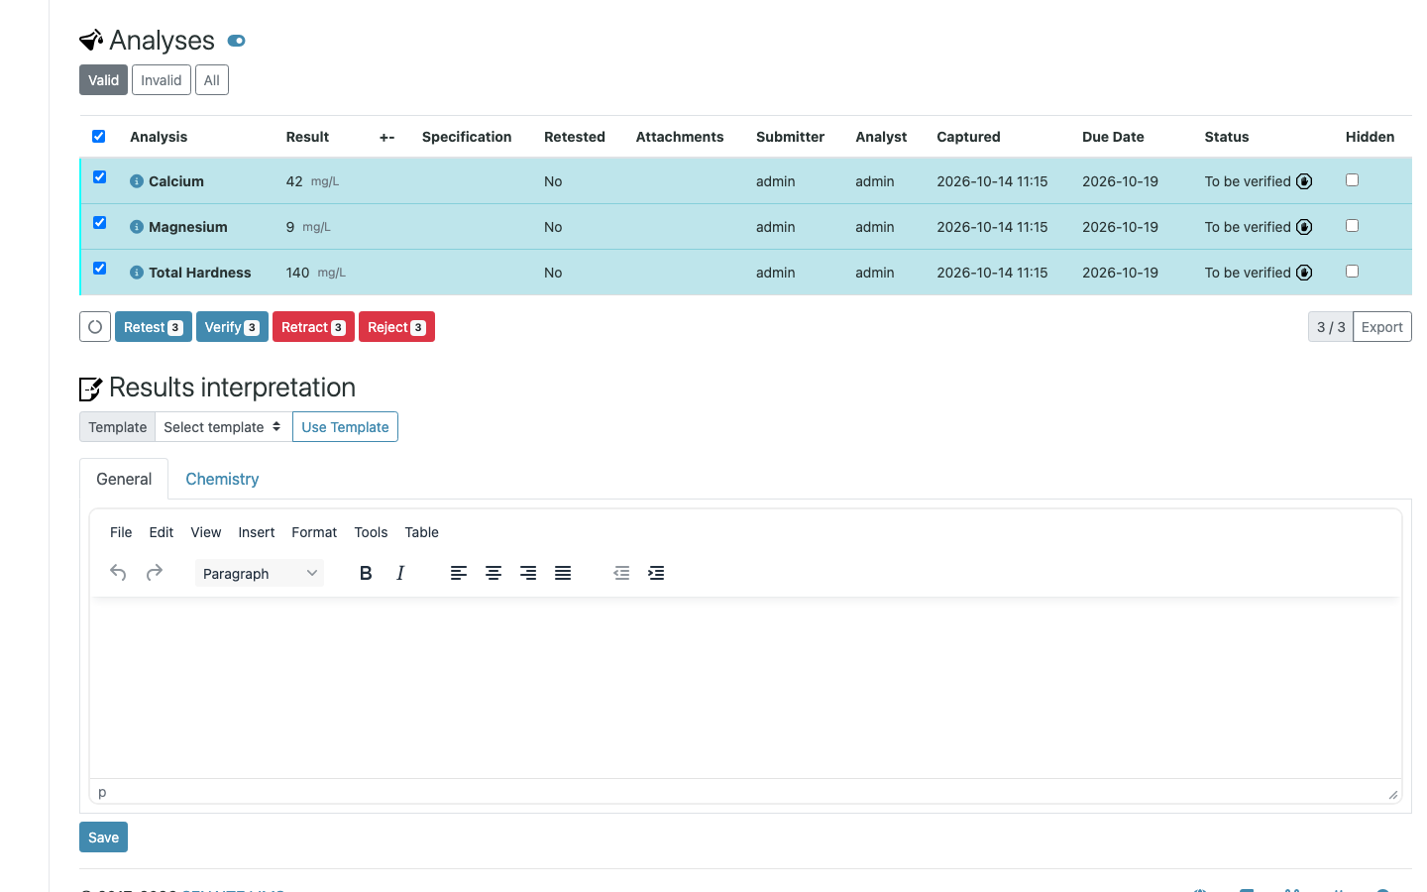The width and height of the screenshot is (1427, 892).
Task: Click the Reject button
Action: click(x=396, y=327)
